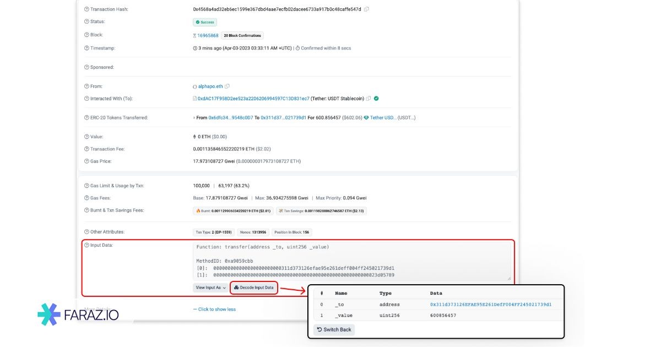661x347 pixels.
Task: Click the clock icon beside the timestamp
Action: [194, 47]
